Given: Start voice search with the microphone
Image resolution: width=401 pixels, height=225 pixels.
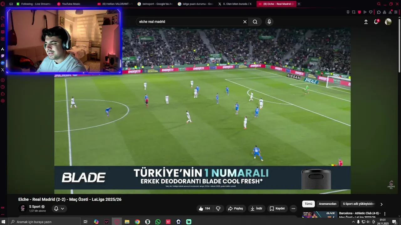Looking at the screenshot, I should tap(269, 22).
